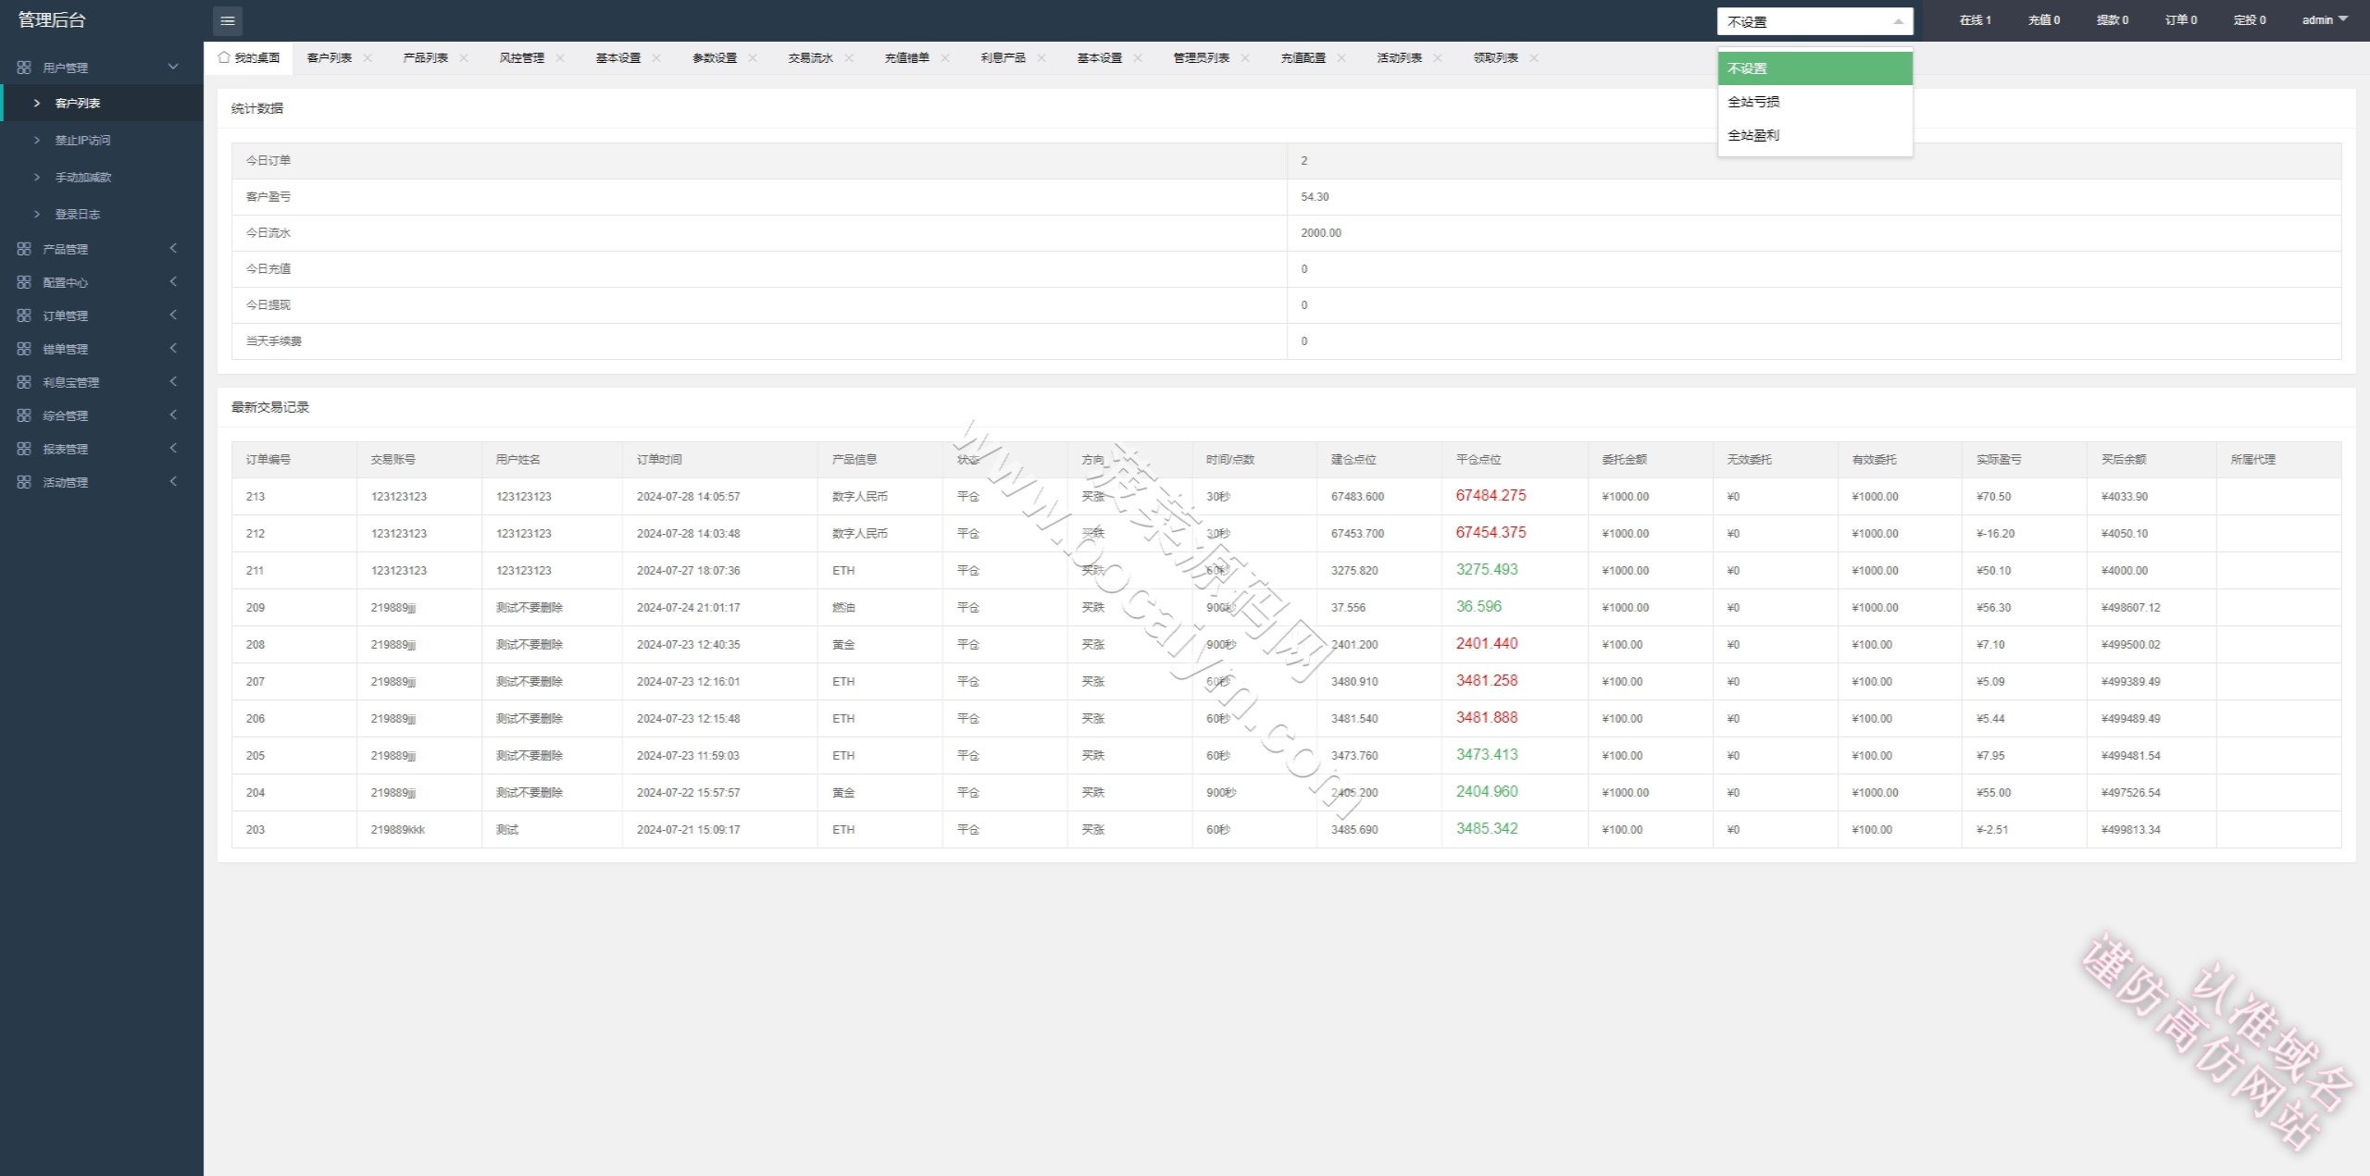Open 客户列表 in the sidebar
The height and width of the screenshot is (1176, 2370).
point(102,103)
